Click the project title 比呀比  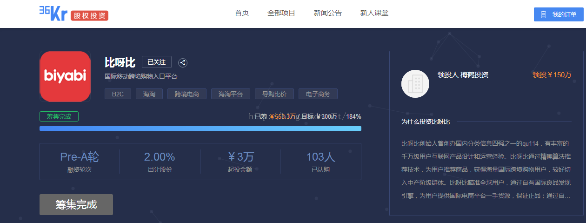pyautogui.click(x=120, y=62)
